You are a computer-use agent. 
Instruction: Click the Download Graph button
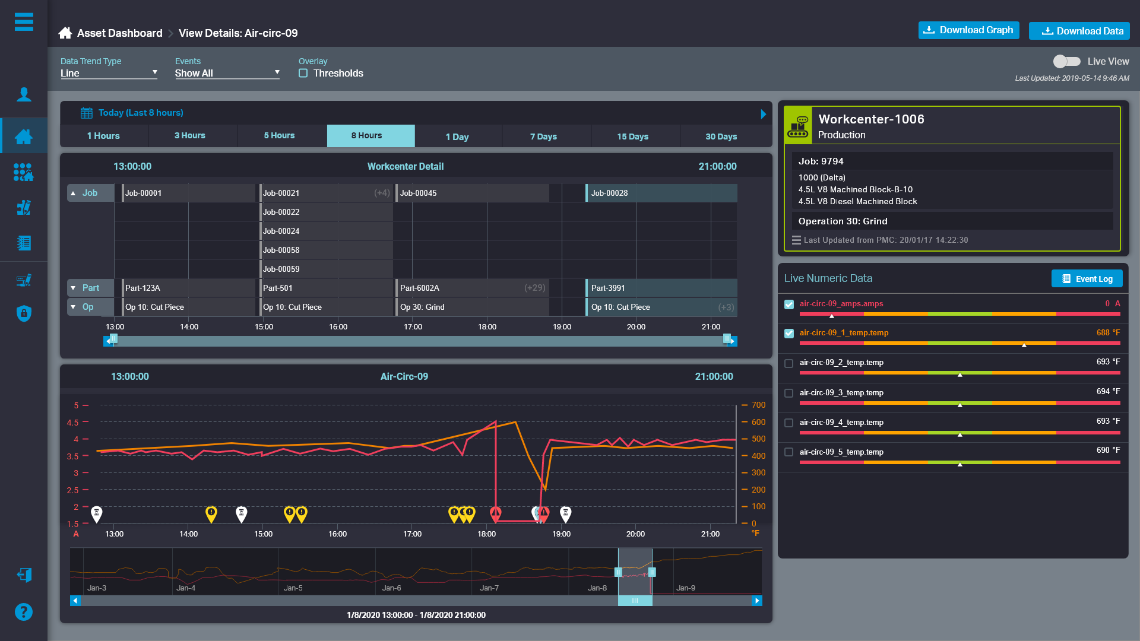(x=968, y=30)
